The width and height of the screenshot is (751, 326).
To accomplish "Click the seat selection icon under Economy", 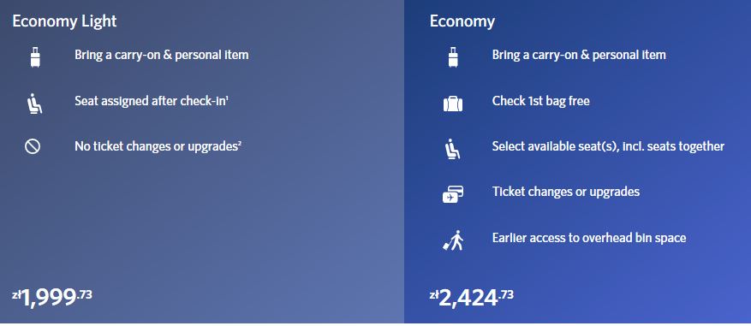I will point(451,148).
